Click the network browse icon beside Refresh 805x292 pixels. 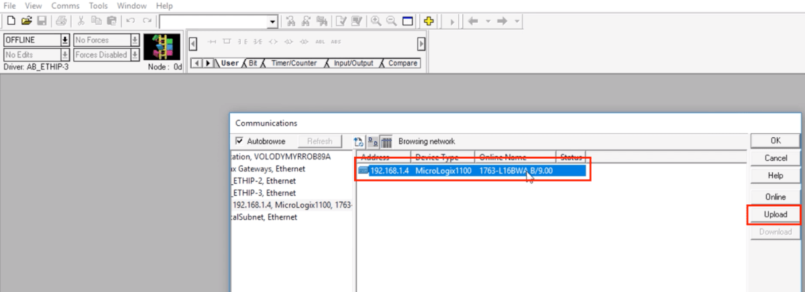click(x=358, y=141)
